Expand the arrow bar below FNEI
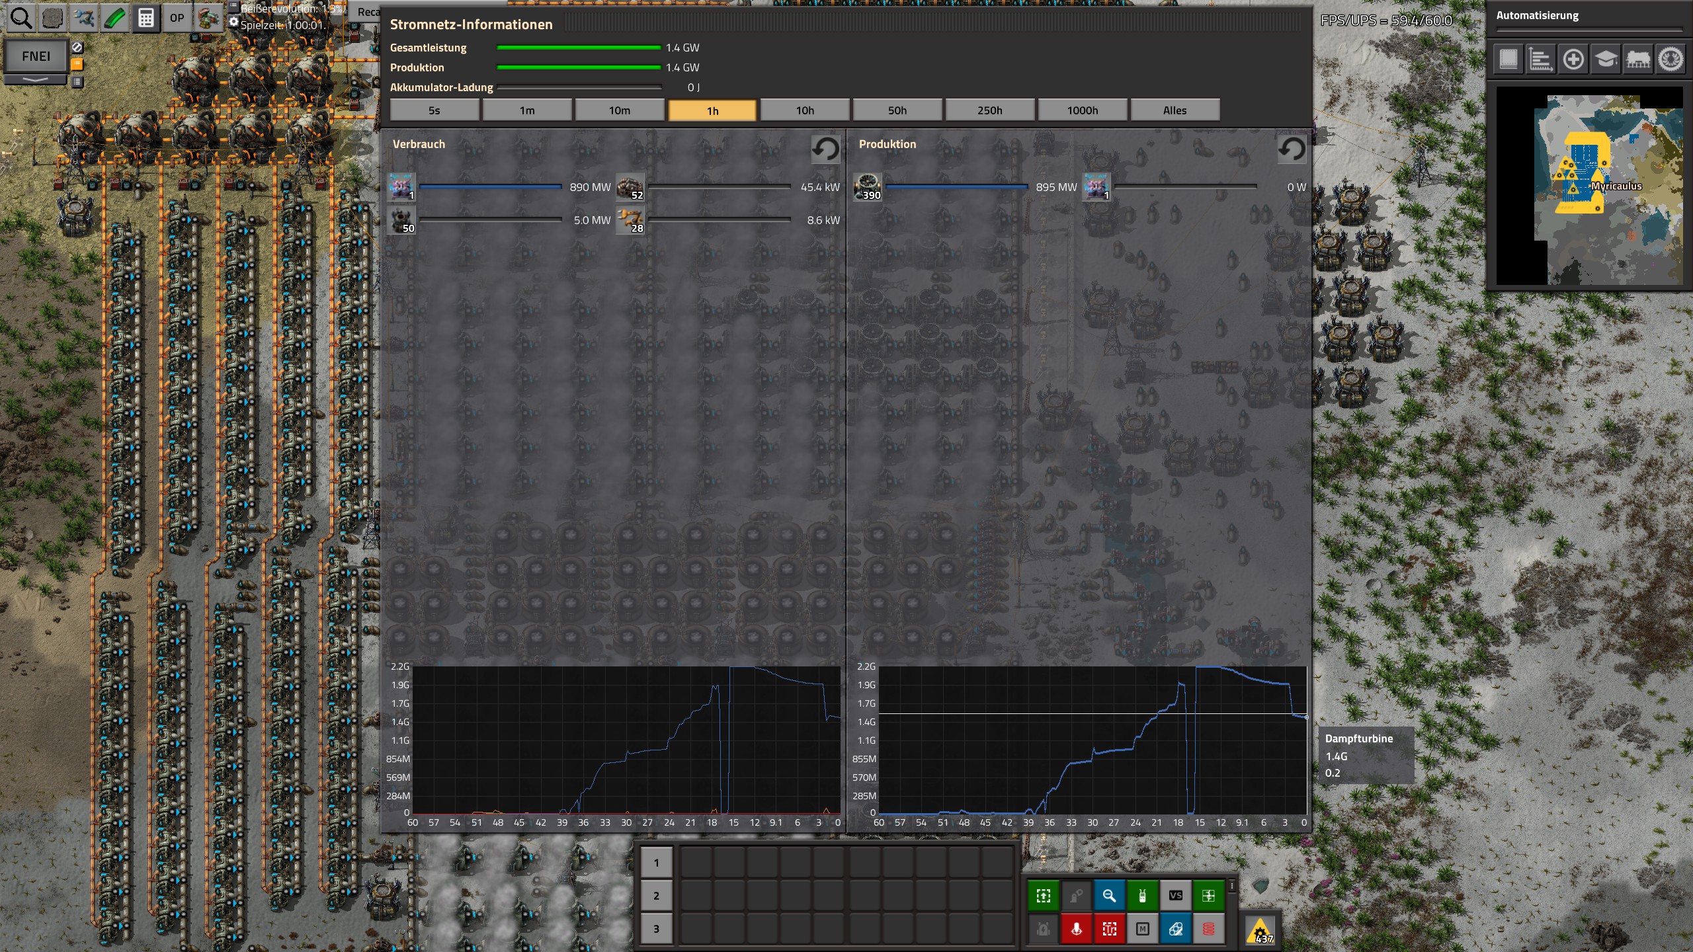1693x952 pixels. 36,79
